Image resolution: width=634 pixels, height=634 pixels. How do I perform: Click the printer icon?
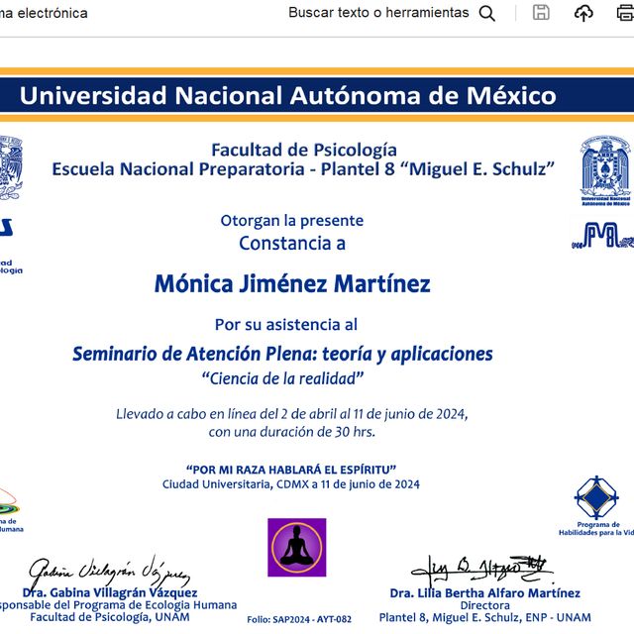pos(625,13)
